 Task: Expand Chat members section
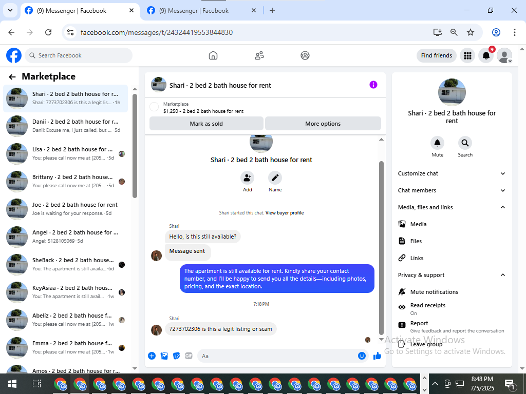[x=452, y=190]
